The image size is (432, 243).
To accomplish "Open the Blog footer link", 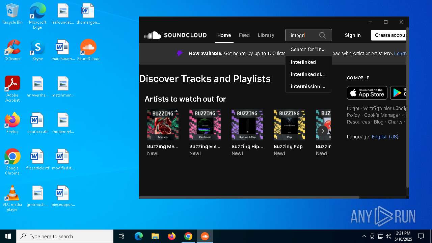I will pos(379,122).
